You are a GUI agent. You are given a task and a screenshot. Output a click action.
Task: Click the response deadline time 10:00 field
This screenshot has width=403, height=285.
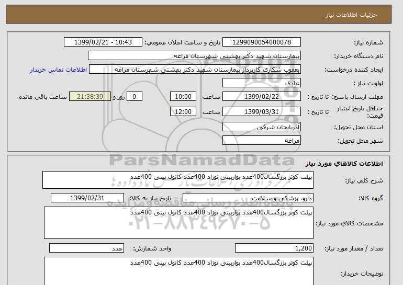pyautogui.click(x=184, y=97)
